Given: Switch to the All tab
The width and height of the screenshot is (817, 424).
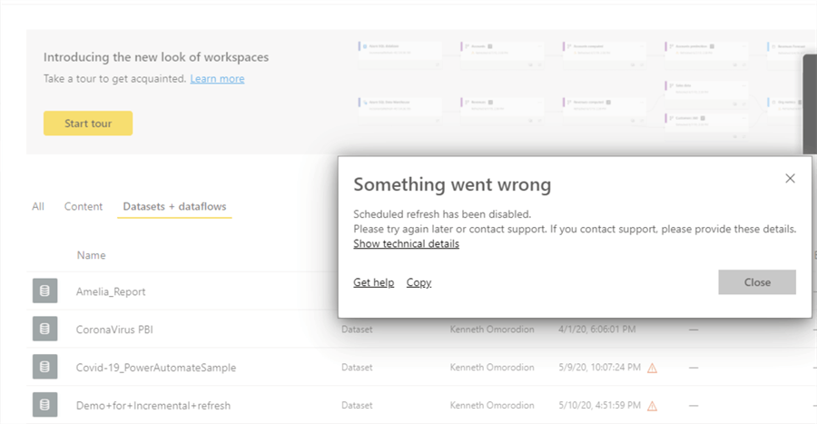Looking at the screenshot, I should [38, 206].
